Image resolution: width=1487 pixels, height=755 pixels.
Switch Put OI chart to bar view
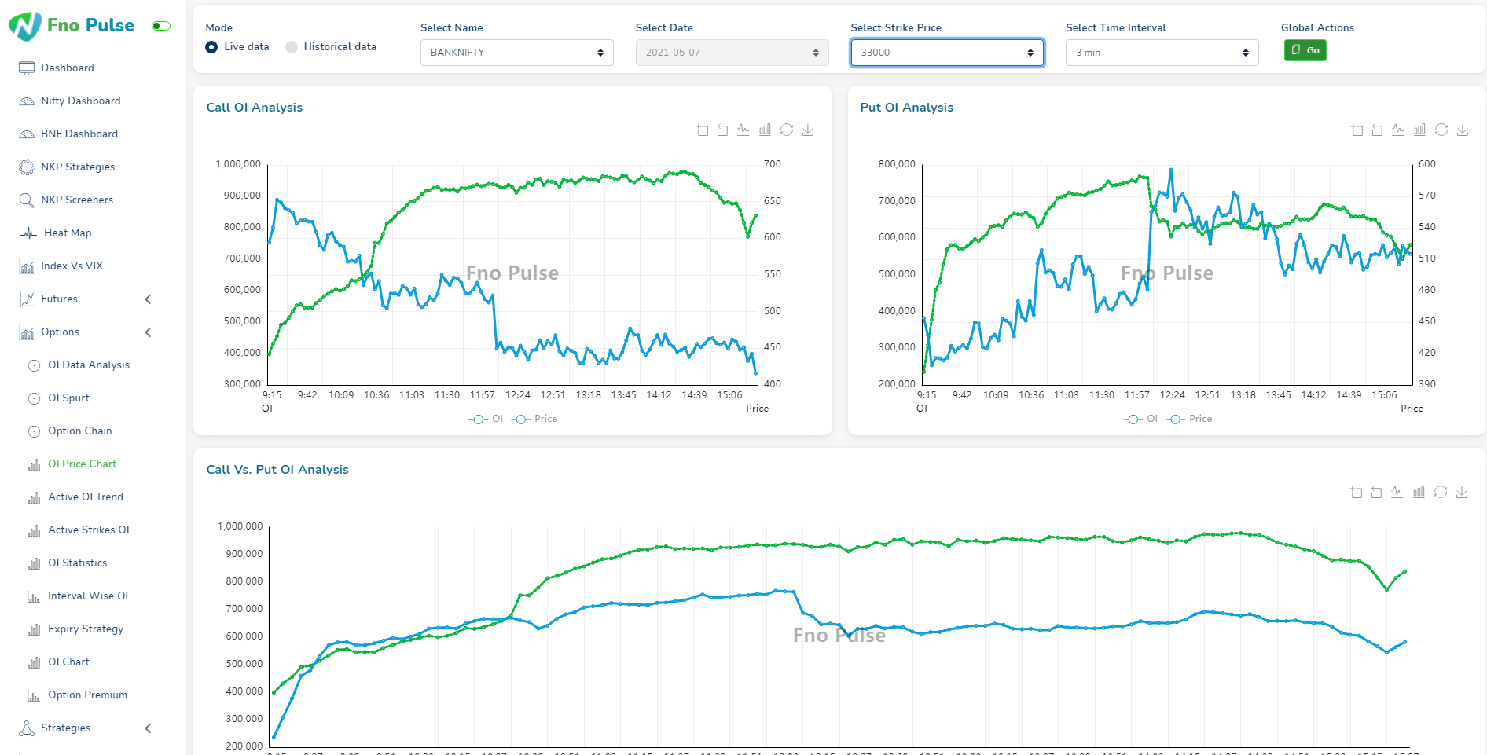(1419, 130)
